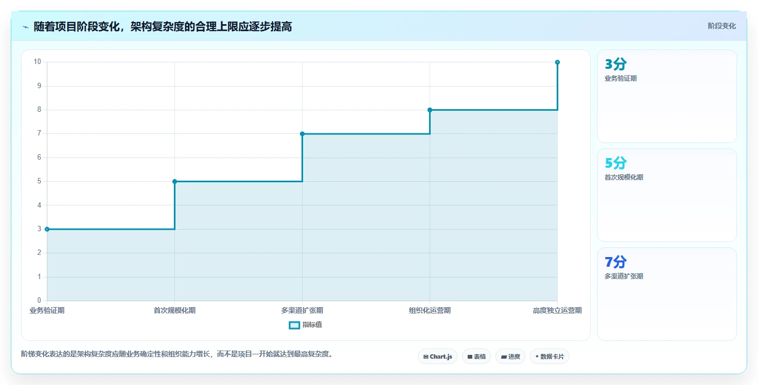The width and height of the screenshot is (758, 385).
Task: Click the data point at value 8
Action: pyautogui.click(x=430, y=110)
